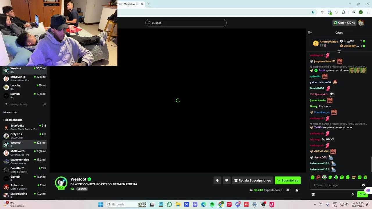Open offline yosoychanty channel
The image size is (372, 209).
pos(25,104)
